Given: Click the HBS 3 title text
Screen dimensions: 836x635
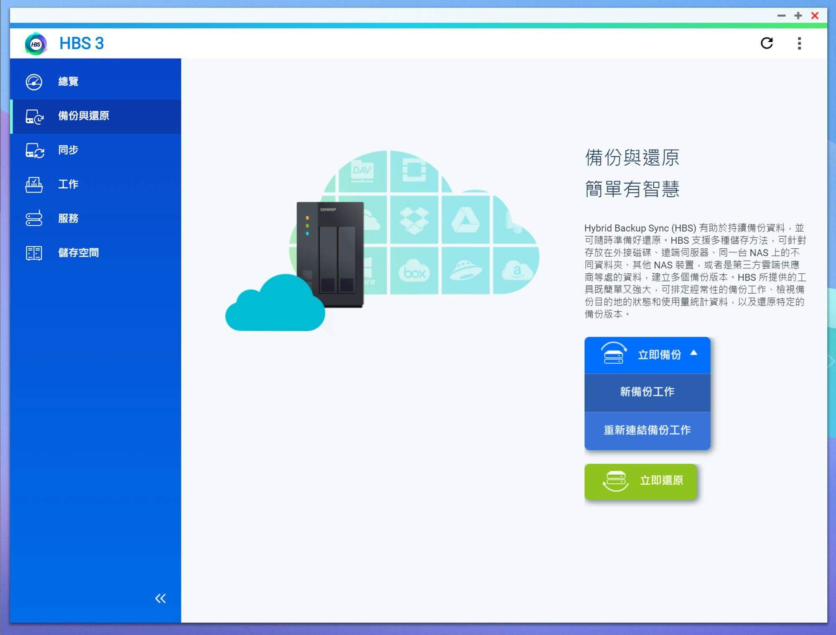Looking at the screenshot, I should click(x=82, y=43).
